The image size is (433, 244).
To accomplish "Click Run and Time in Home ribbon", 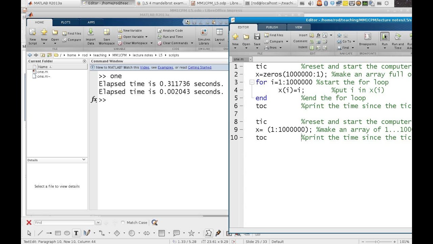I will 170,37.
